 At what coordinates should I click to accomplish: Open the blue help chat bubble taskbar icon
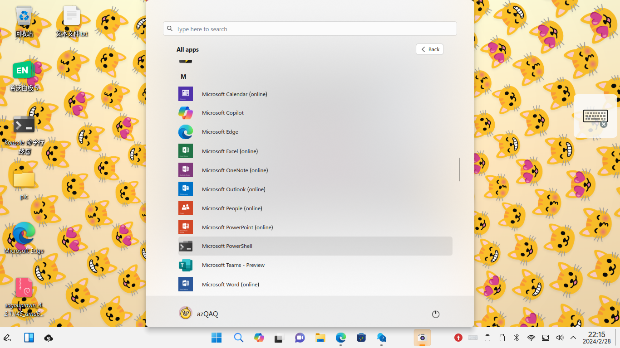(x=382, y=338)
